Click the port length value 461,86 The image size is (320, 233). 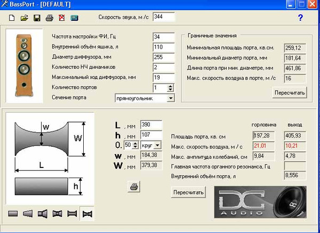pyautogui.click(x=295, y=68)
